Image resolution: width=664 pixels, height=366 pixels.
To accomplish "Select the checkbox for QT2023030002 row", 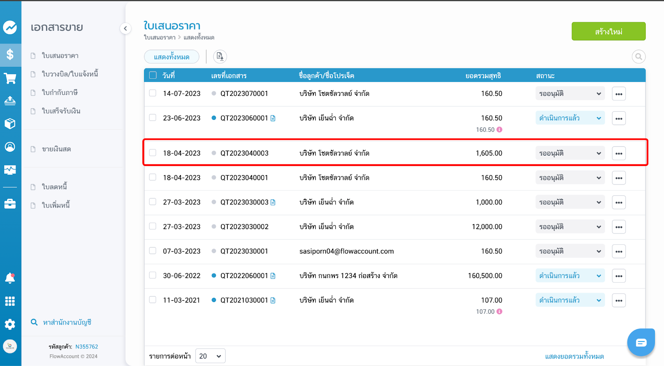I will (153, 227).
